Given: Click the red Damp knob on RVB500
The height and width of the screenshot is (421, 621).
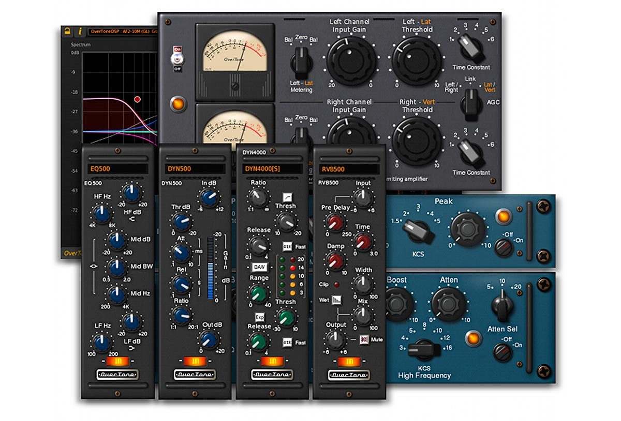Looking at the screenshot, I should tap(336, 261).
